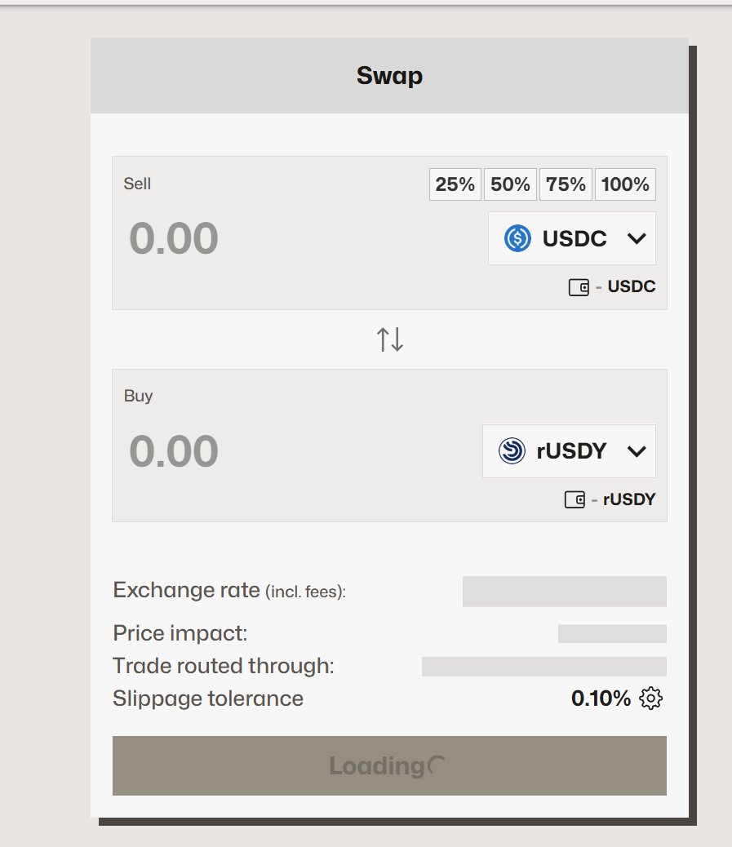The width and height of the screenshot is (732, 847).
Task: Click the wallet icon under USDC selector
Action: [x=579, y=287]
